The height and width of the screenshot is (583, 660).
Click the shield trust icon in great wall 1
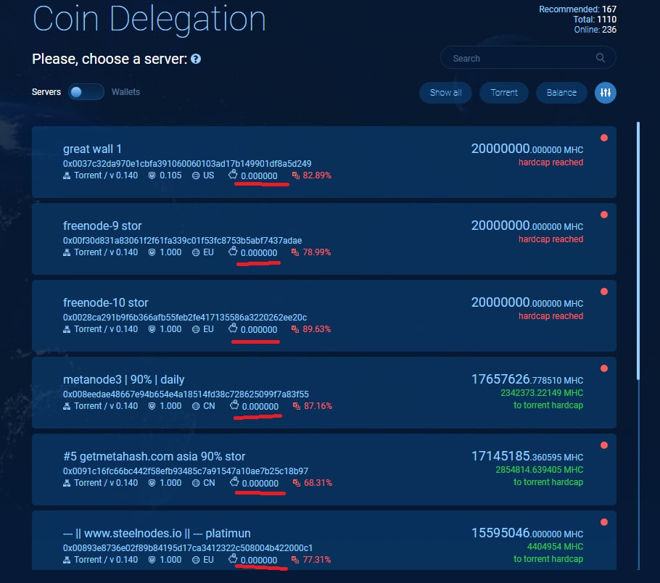coord(152,175)
